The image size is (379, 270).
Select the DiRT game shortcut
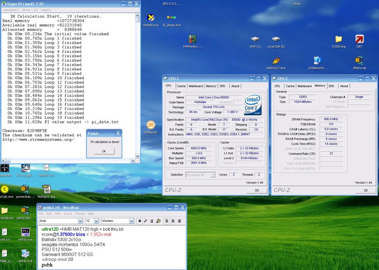click(359, 39)
